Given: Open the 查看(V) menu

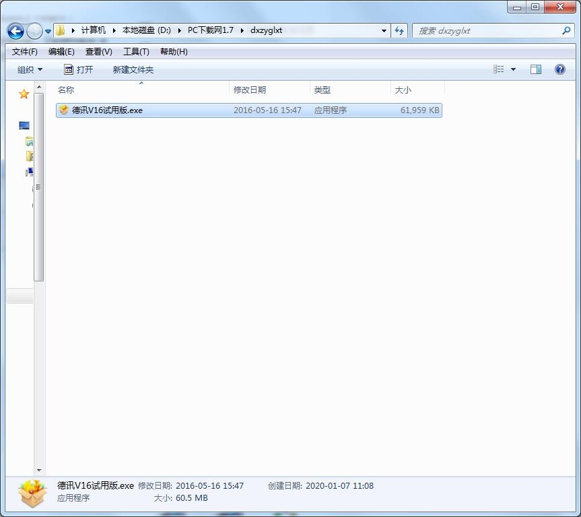Looking at the screenshot, I should click(x=98, y=52).
